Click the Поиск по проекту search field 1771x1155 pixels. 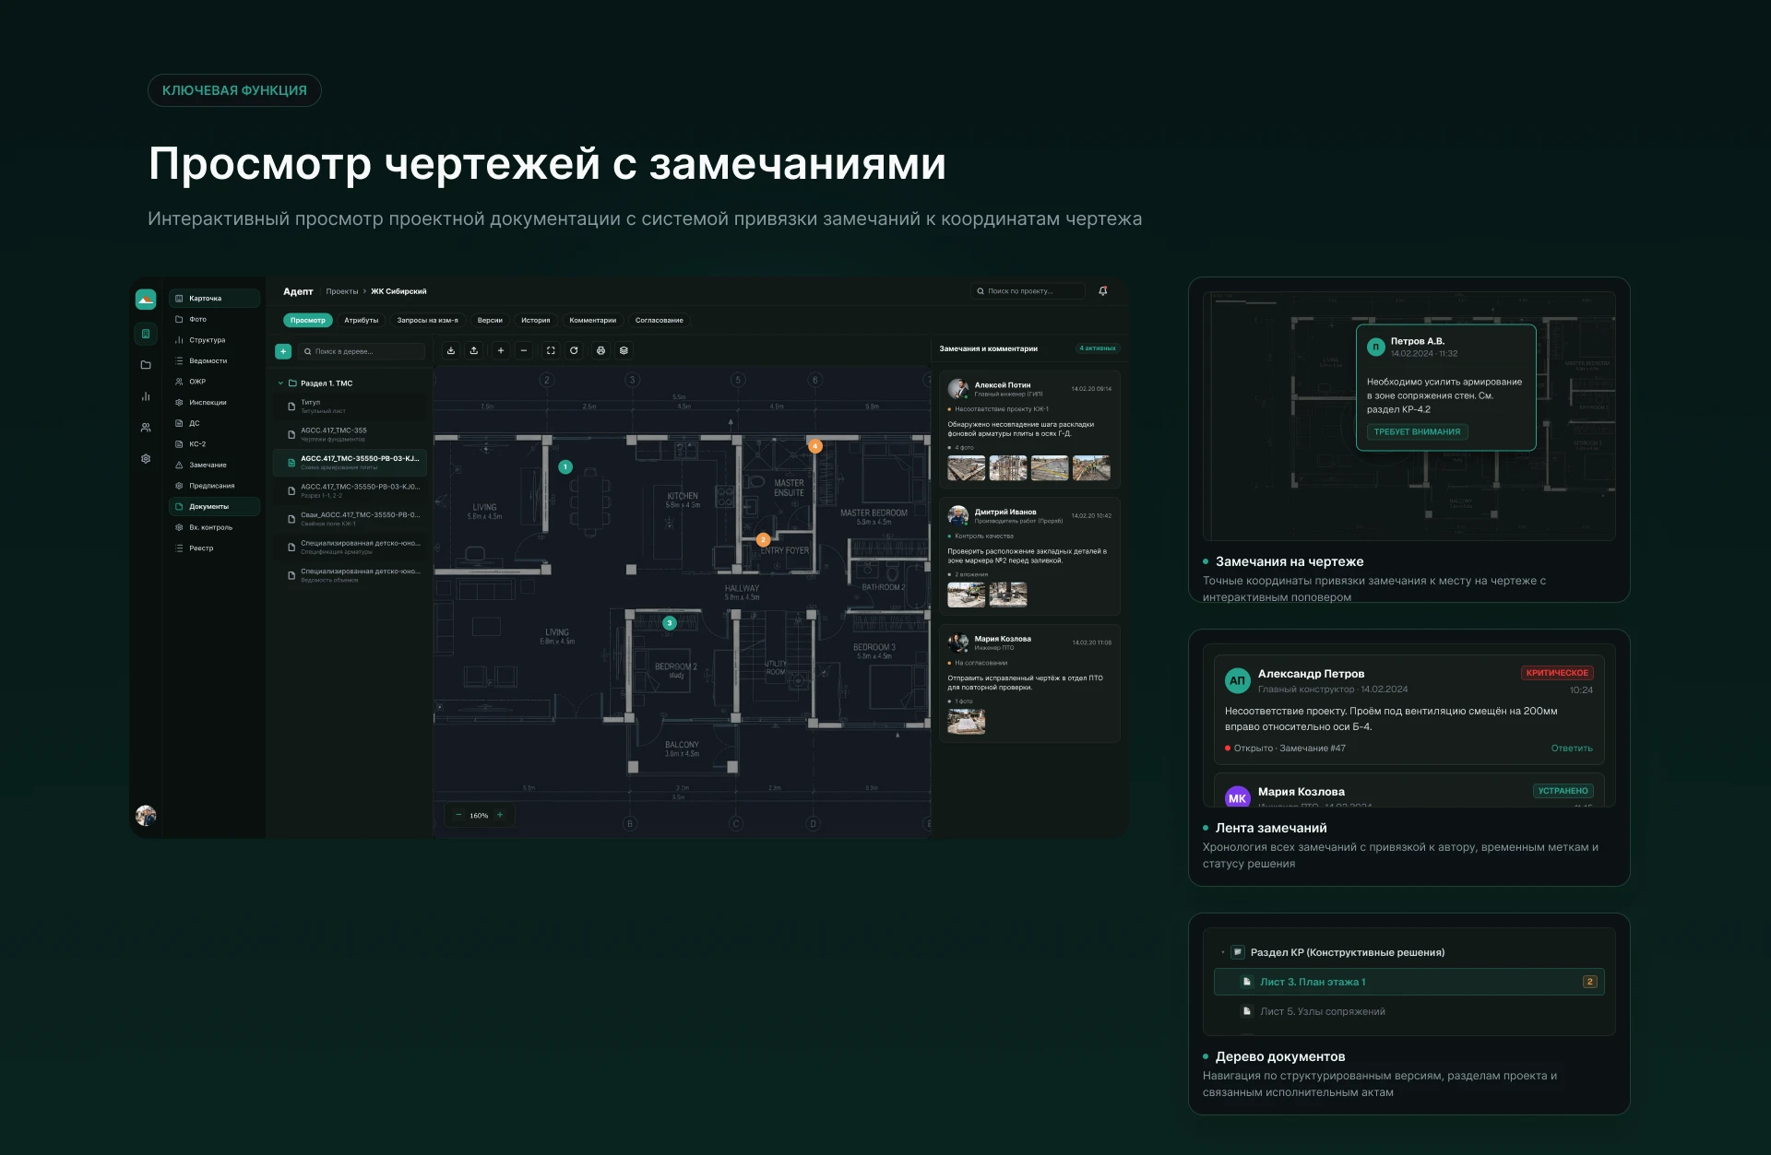click(1028, 291)
